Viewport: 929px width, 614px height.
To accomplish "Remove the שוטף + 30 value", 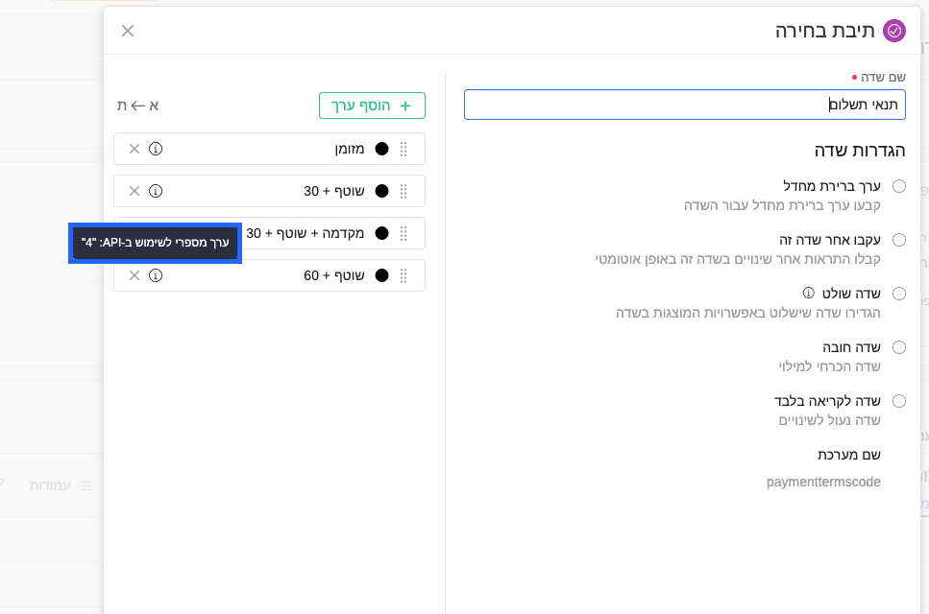I will [134, 191].
